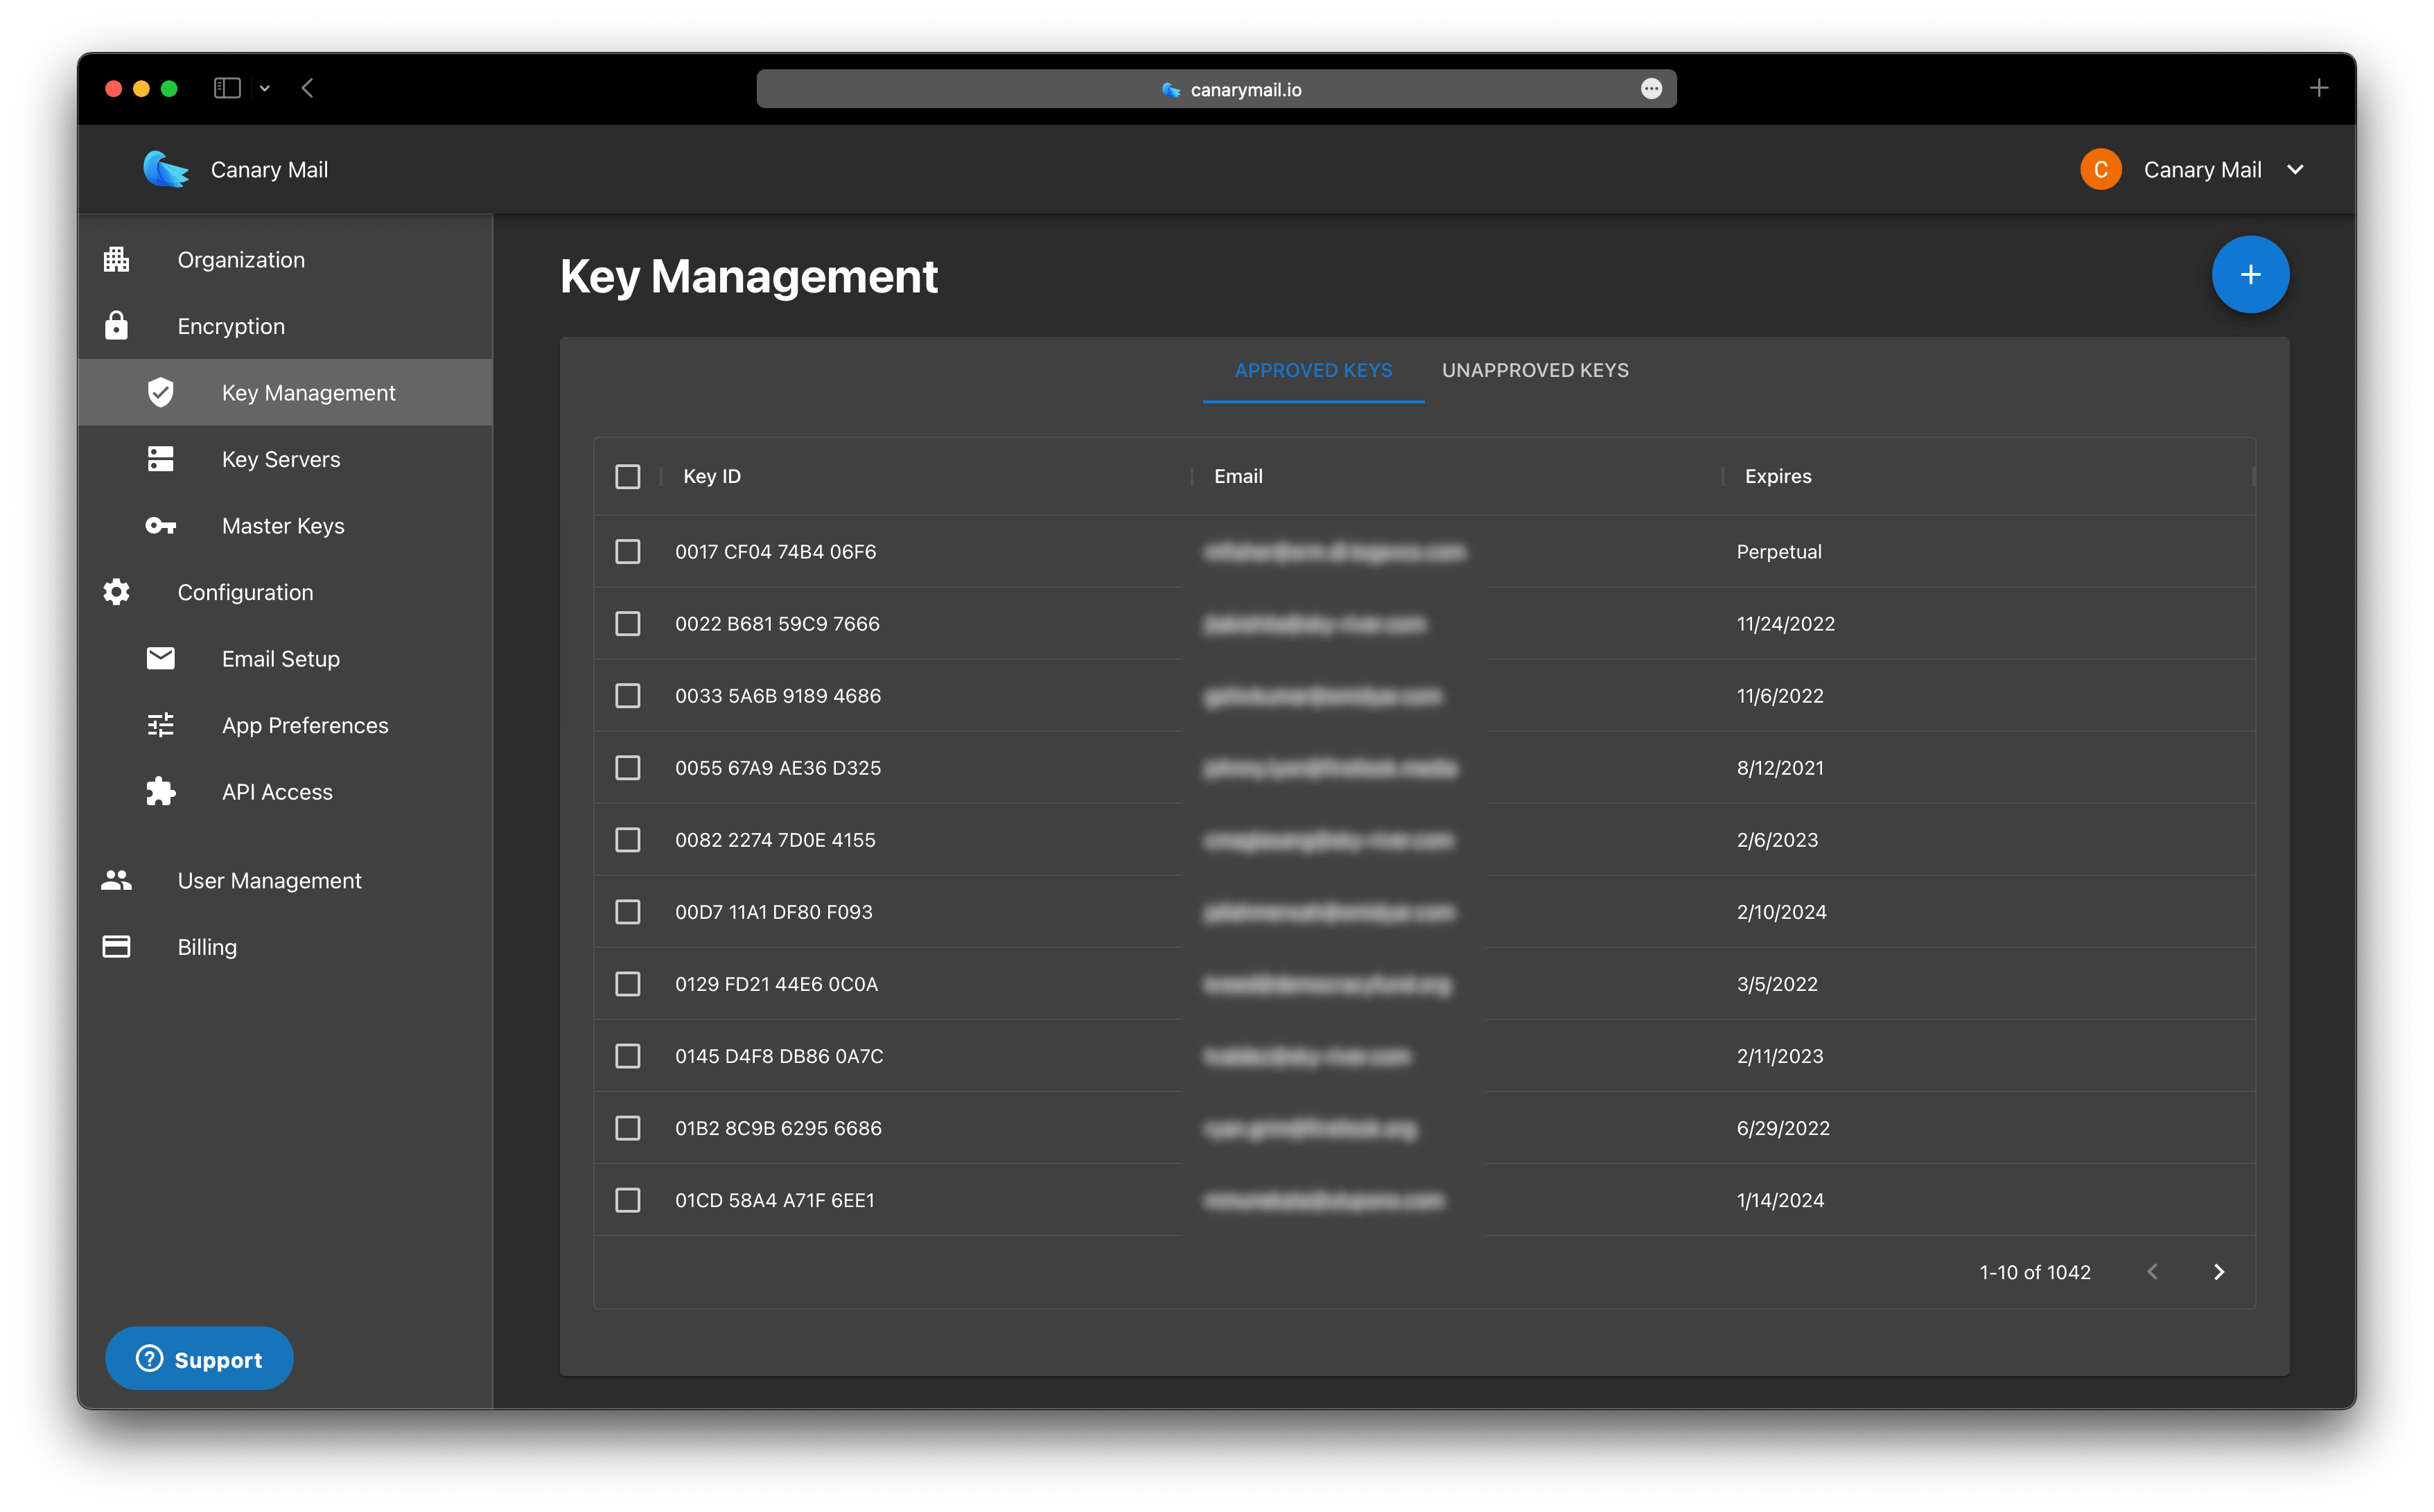Open App Preferences settings

[x=305, y=725]
